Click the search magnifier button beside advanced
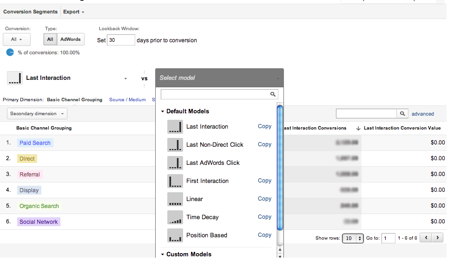454x267 pixels. point(402,114)
